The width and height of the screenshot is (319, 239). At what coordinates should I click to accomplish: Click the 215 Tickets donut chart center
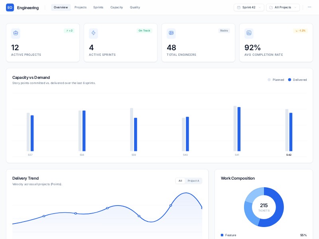point(264,207)
